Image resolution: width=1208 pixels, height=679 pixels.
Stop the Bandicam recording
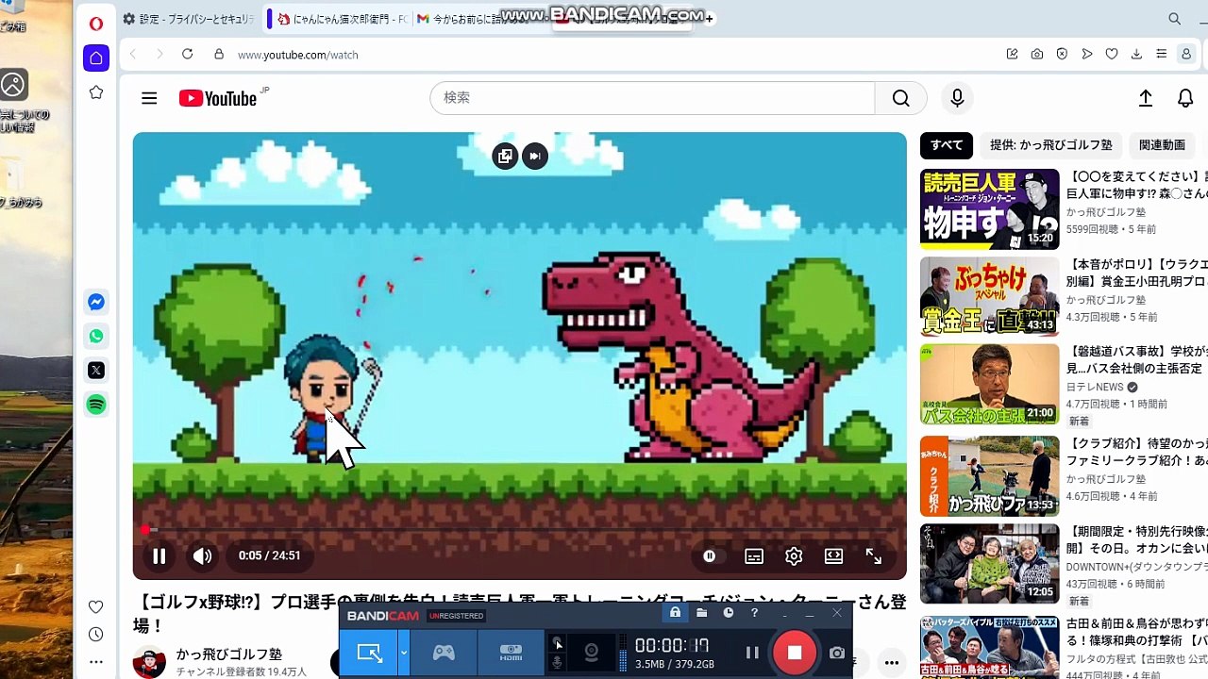795,653
